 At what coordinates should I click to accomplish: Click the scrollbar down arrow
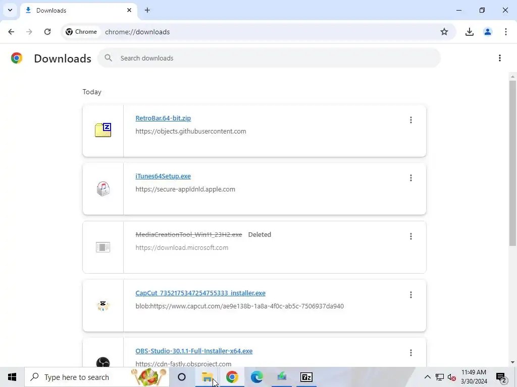512,362
